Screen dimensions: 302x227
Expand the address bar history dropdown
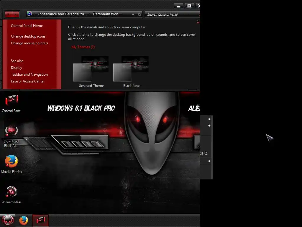[133, 14]
